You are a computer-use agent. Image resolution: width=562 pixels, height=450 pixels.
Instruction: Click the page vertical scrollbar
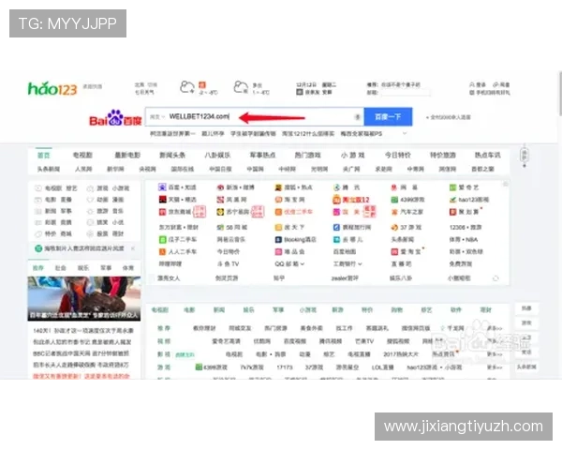tap(560, 94)
